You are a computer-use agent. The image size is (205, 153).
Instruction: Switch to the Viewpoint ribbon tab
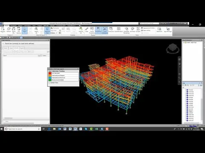(x=13, y=25)
